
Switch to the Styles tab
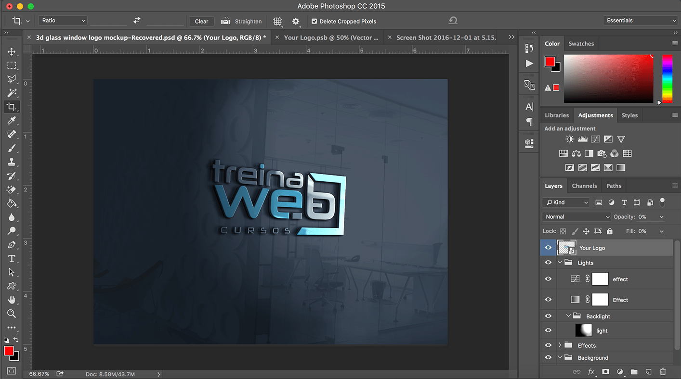tap(629, 115)
